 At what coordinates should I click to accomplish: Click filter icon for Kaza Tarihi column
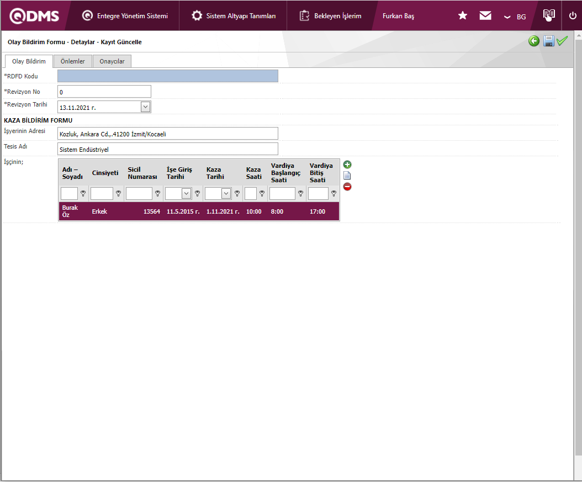click(x=237, y=193)
